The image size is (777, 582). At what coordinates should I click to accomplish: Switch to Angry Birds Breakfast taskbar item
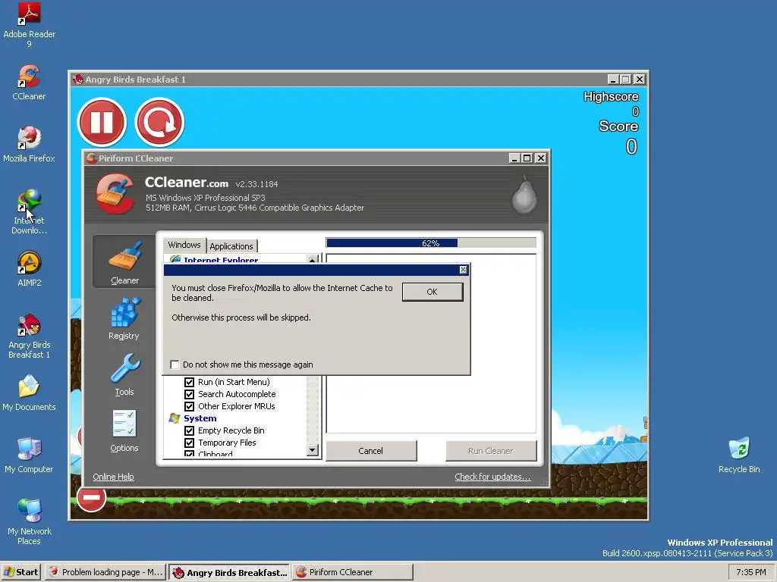(x=229, y=572)
